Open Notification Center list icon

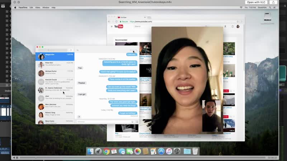point(274,8)
